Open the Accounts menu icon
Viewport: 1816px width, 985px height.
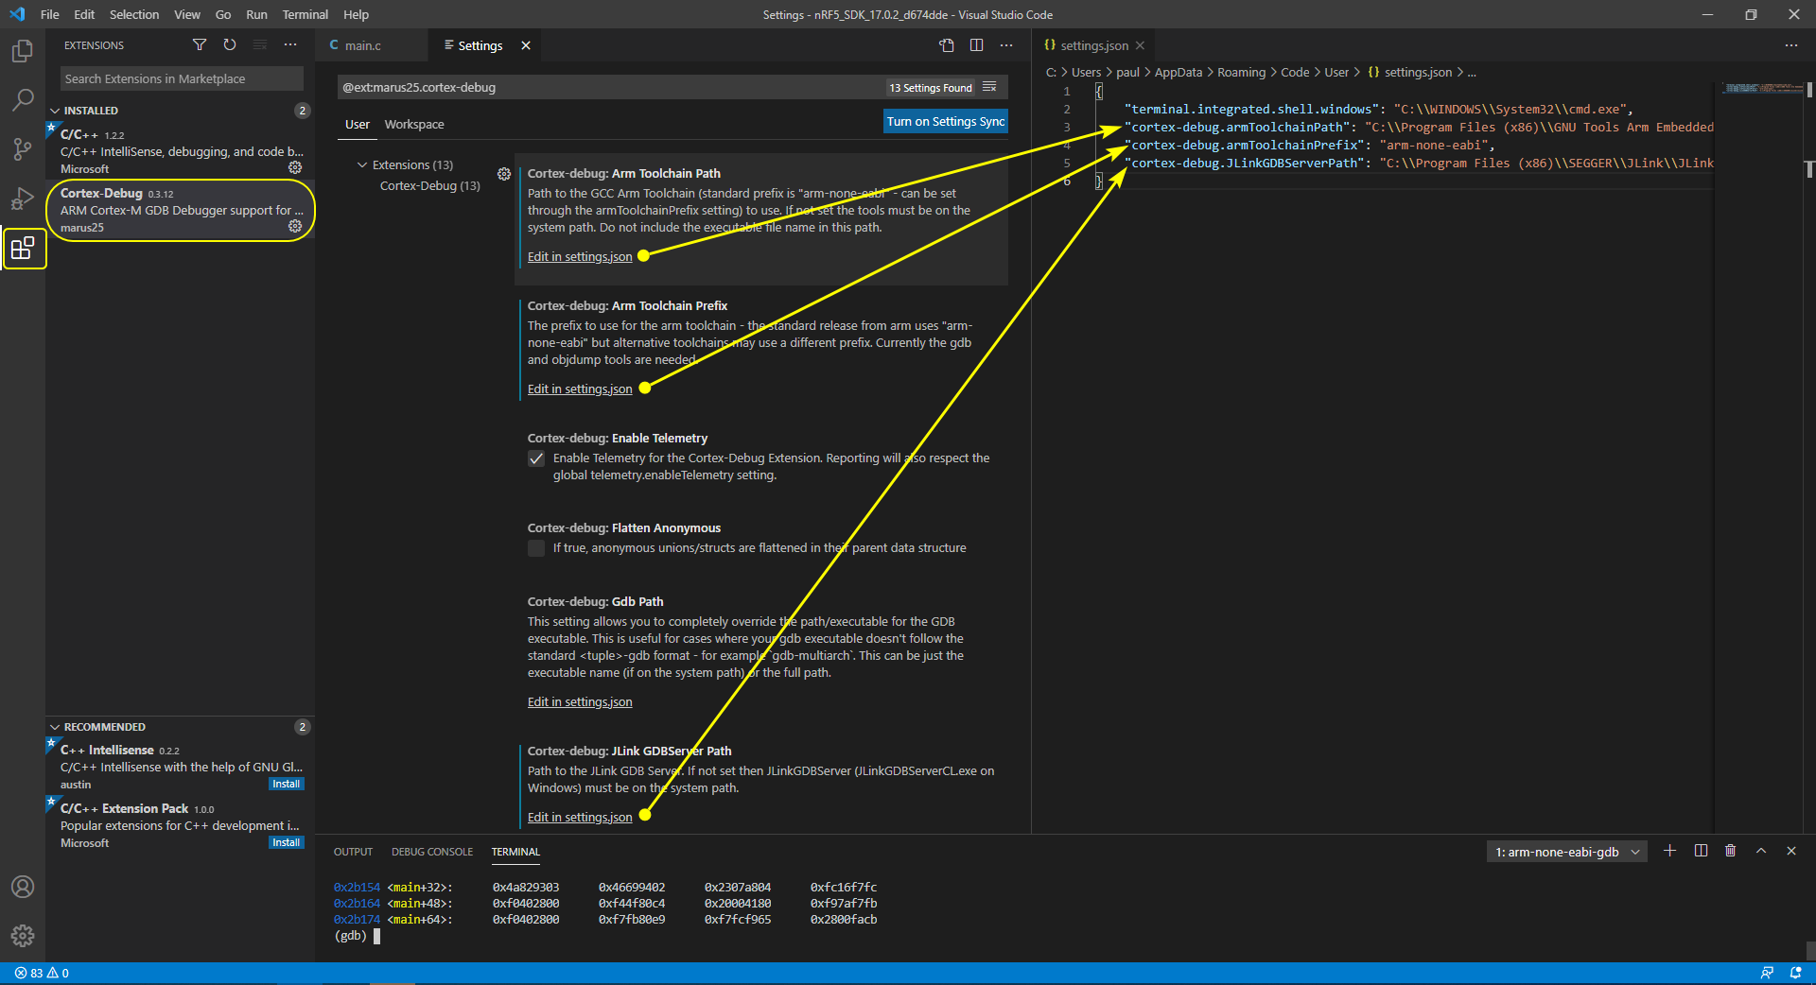[x=23, y=887]
